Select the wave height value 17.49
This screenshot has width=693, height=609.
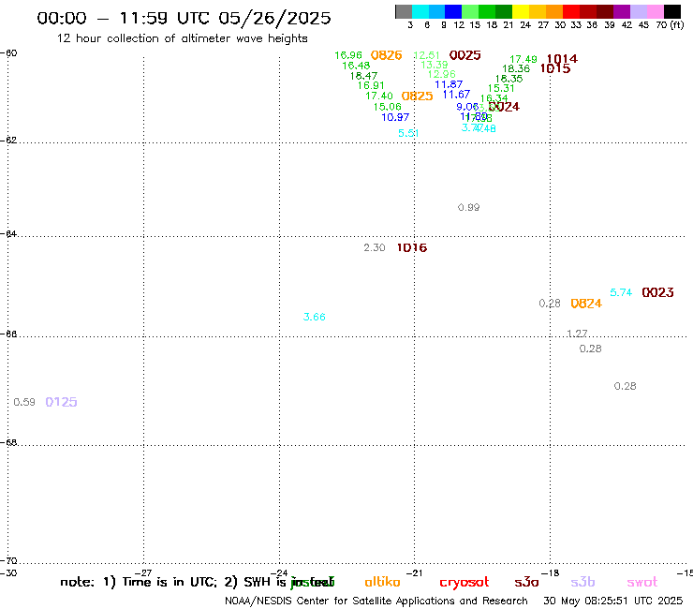coord(523,59)
